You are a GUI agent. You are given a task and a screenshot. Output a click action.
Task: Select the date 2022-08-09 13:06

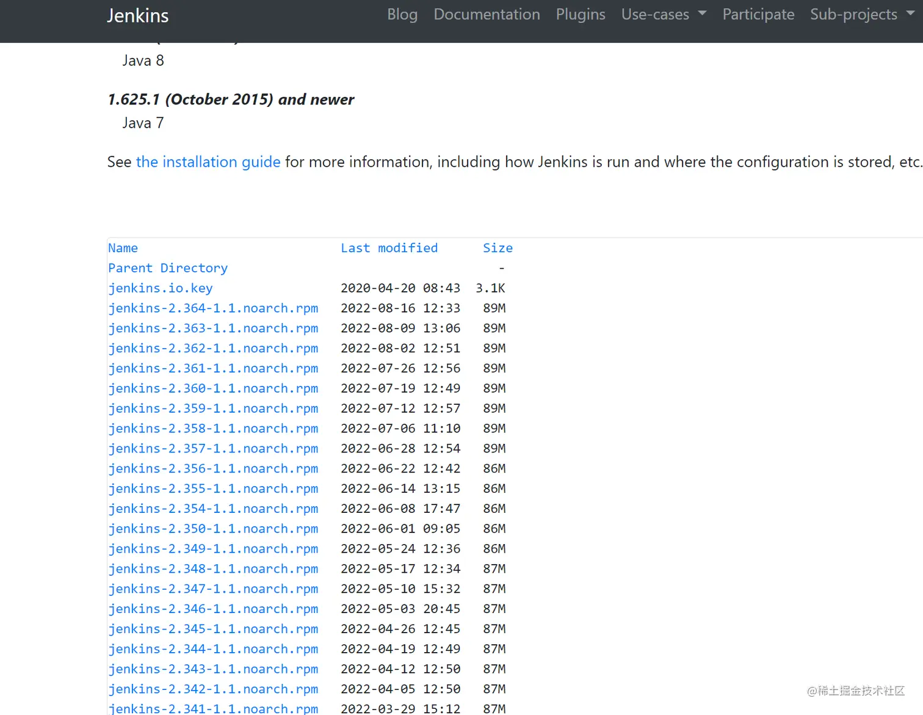pos(400,328)
